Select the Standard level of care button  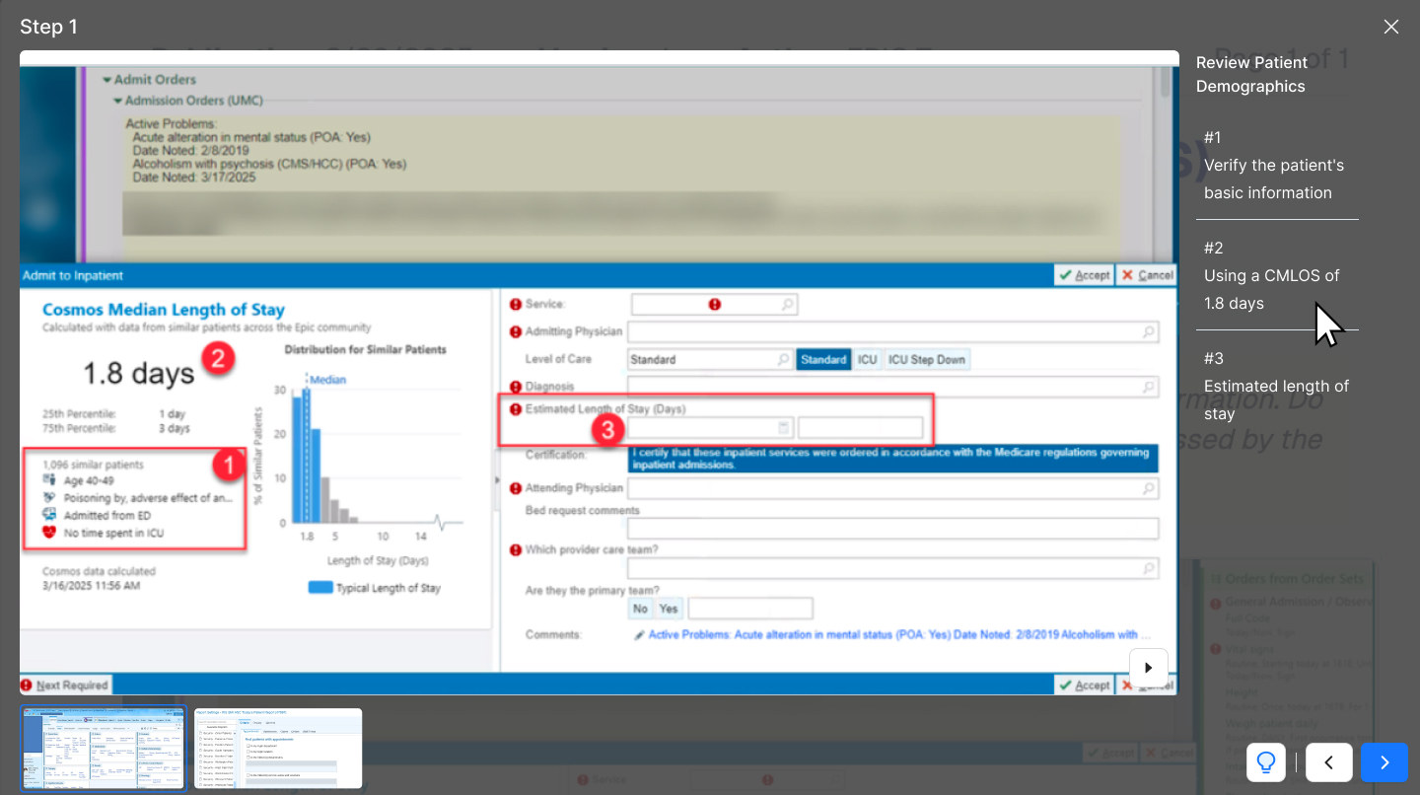823,359
